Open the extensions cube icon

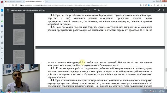158,5
